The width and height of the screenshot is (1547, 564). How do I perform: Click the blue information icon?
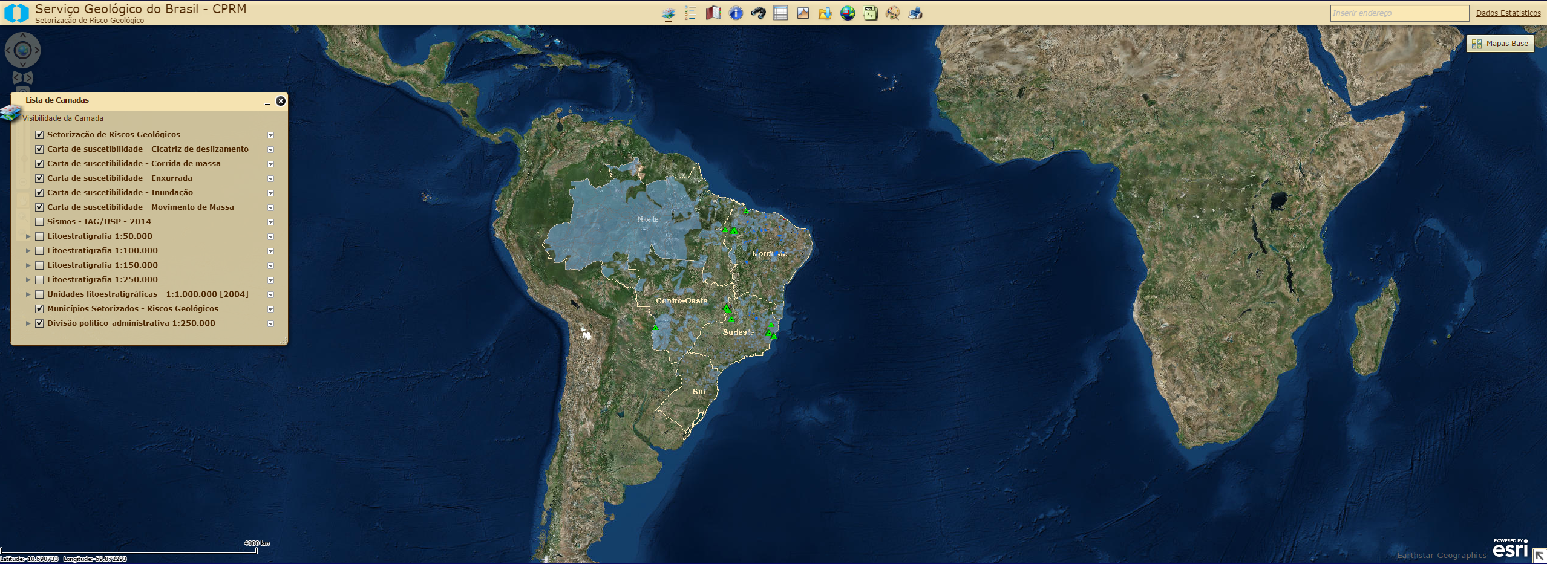click(x=736, y=13)
